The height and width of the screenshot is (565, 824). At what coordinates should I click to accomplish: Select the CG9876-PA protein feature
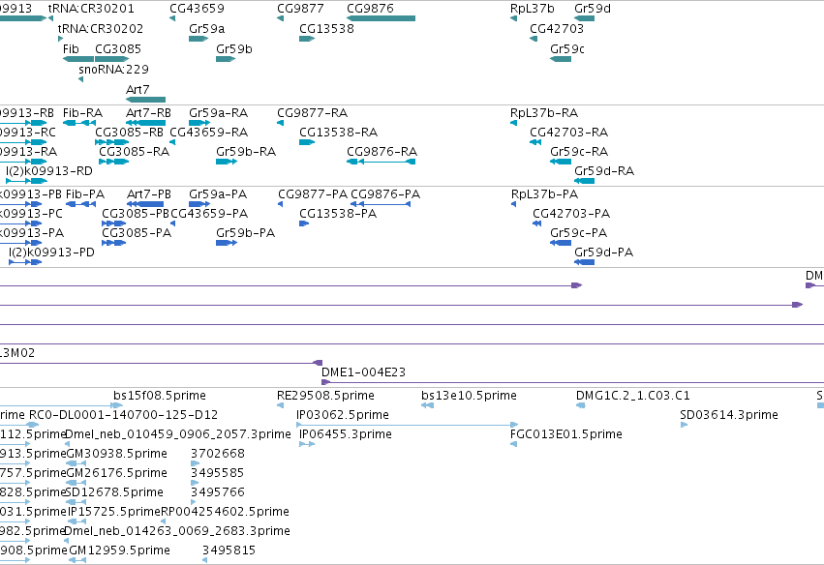click(x=381, y=204)
